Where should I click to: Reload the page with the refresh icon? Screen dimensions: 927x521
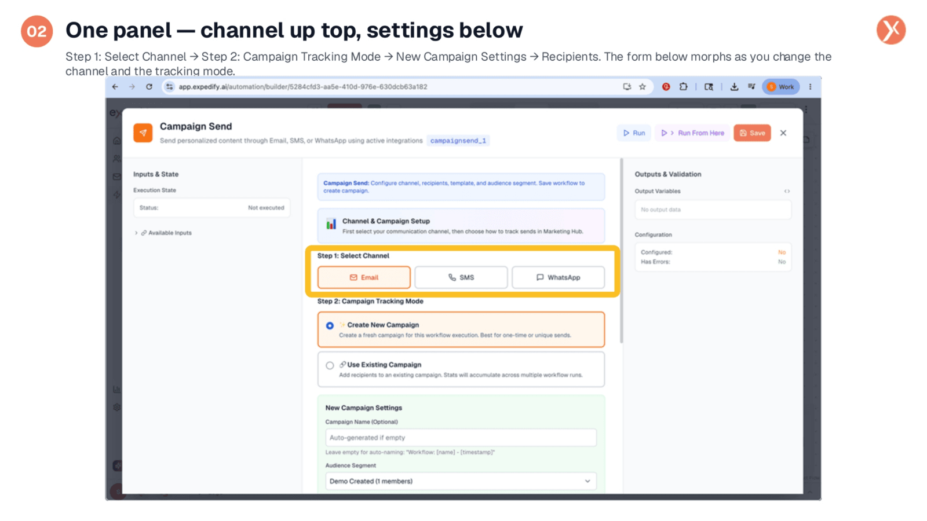149,87
